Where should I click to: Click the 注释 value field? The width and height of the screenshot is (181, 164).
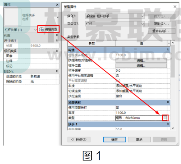tap(43, 61)
